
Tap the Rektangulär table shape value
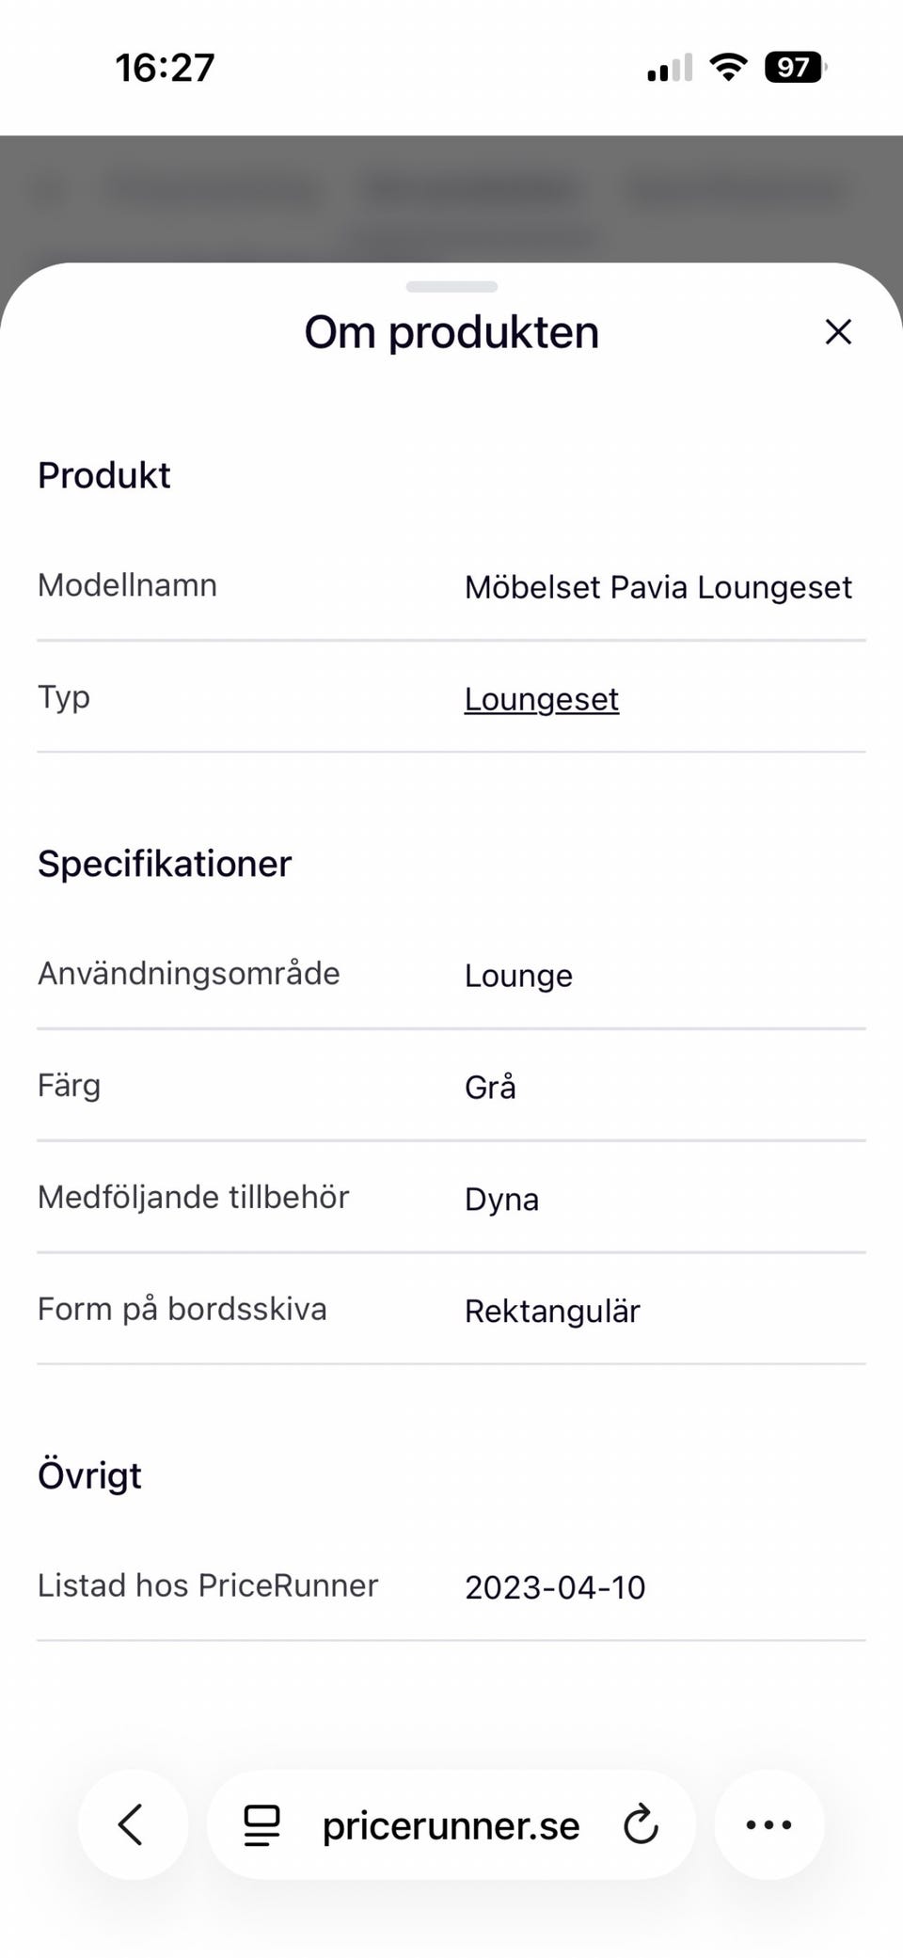click(x=552, y=1311)
